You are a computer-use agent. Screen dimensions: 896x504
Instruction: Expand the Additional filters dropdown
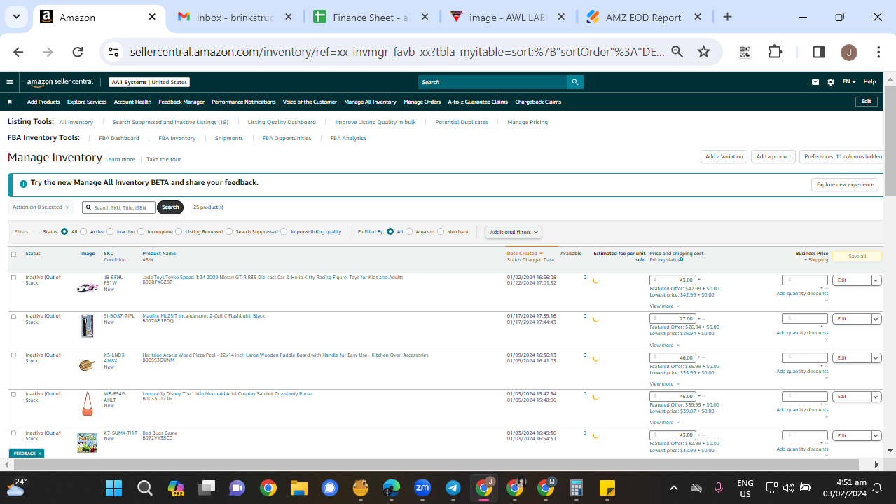(x=514, y=232)
